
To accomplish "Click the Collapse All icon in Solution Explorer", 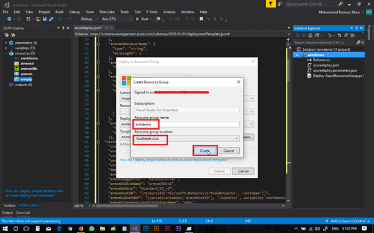I will click(x=346, y=35).
